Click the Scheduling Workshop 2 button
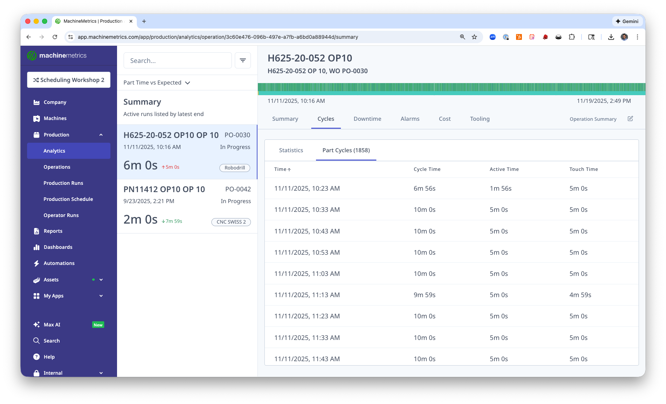The height and width of the screenshot is (404, 666). pos(69,80)
